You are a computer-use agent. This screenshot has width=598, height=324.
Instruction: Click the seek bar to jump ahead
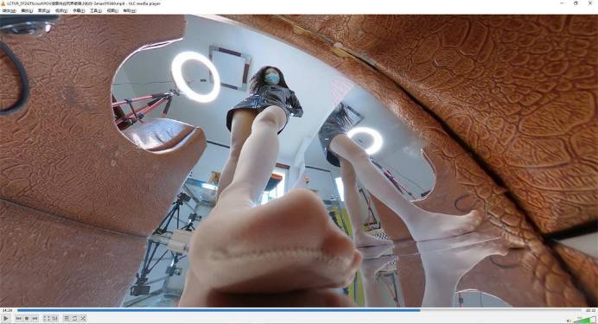point(496,310)
